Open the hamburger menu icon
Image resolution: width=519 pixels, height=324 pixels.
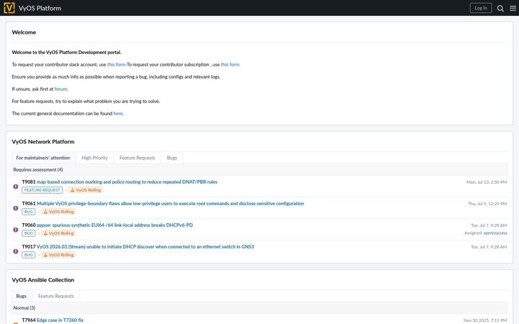(513, 8)
